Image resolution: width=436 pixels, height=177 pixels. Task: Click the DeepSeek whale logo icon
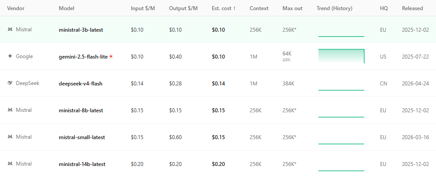(10, 83)
